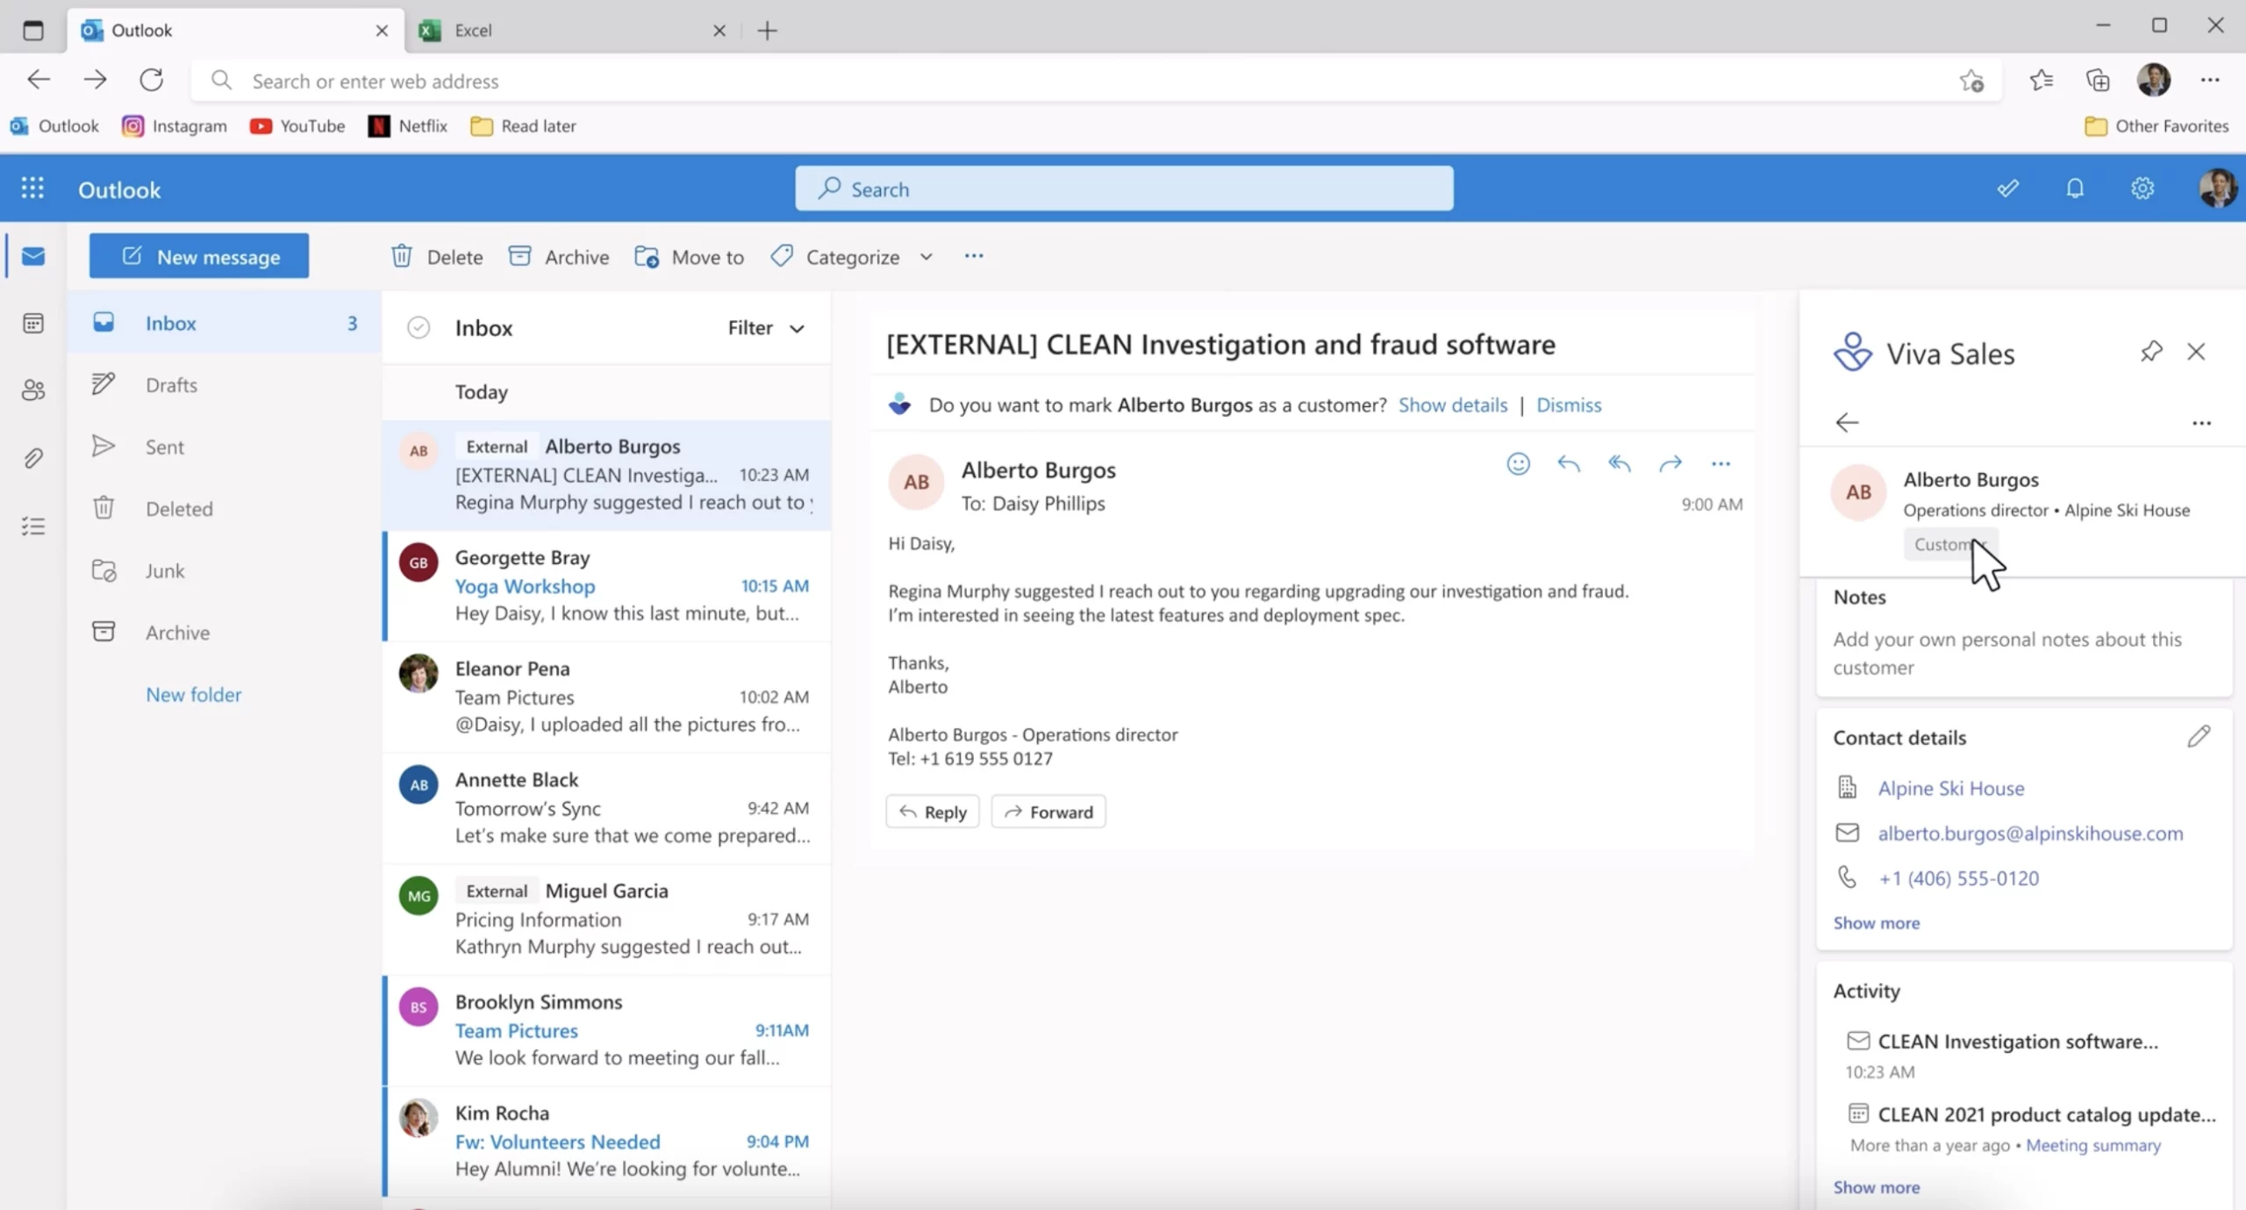2246x1210 pixels.
Task: Open Georgette Bray Yoga Workshop email
Action: click(605, 585)
